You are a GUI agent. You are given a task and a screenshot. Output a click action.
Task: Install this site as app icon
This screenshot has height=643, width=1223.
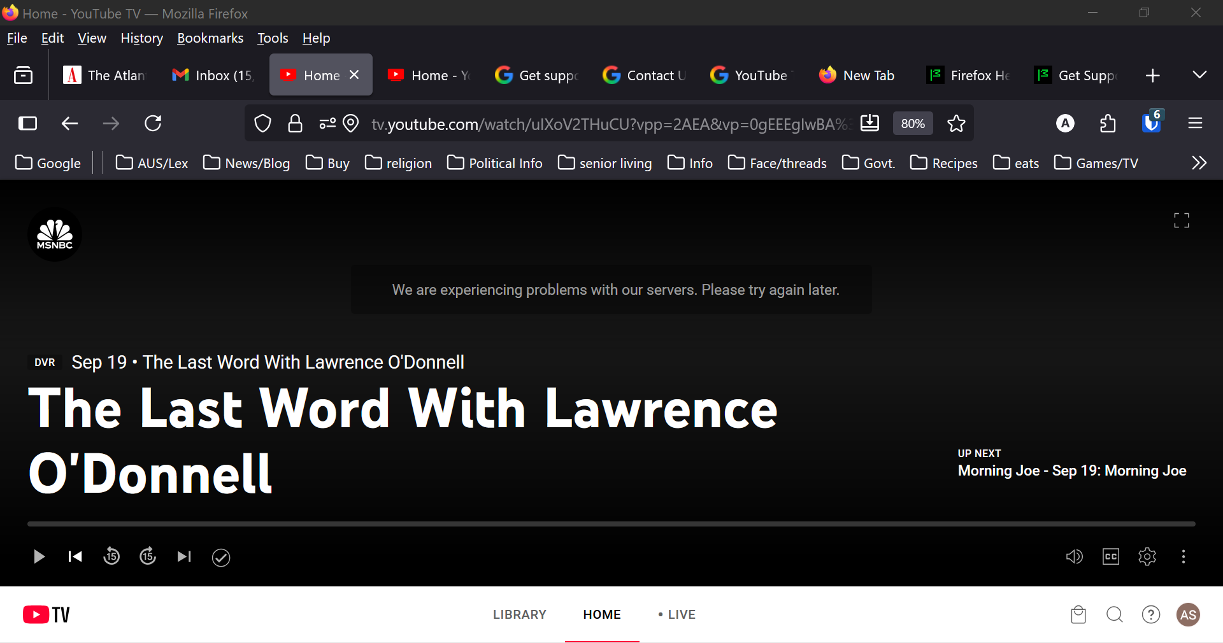870,123
